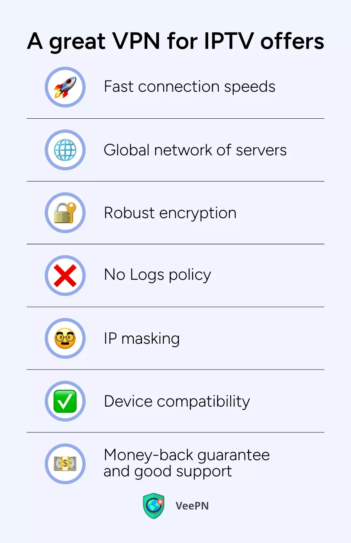Click the "Device compatibility" label
The width and height of the screenshot is (351, 543).
(x=177, y=402)
